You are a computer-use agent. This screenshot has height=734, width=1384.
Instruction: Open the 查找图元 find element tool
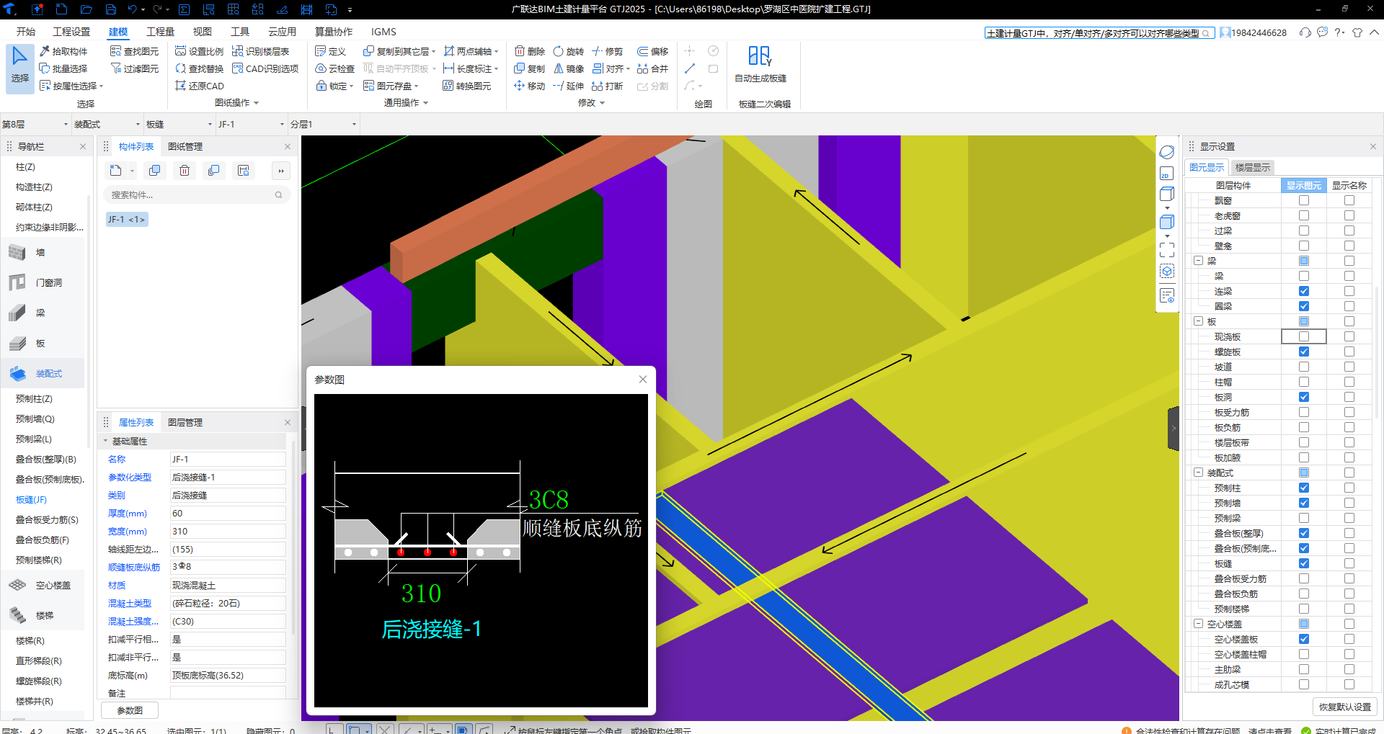[x=135, y=51]
